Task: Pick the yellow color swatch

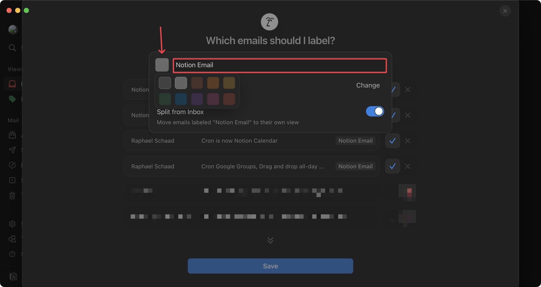Action: click(x=229, y=83)
